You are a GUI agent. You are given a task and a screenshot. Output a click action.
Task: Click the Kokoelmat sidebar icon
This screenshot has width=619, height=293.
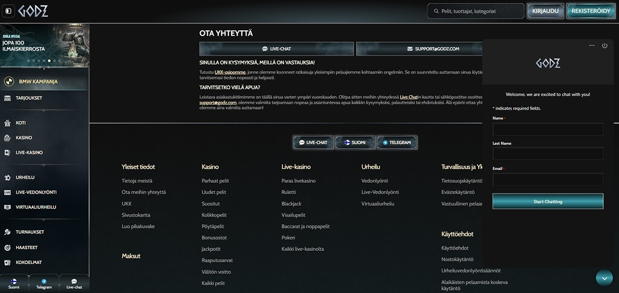[x=7, y=262]
